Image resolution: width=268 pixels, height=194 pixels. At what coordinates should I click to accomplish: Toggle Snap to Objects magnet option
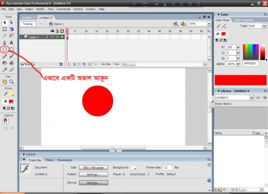coord(5,121)
